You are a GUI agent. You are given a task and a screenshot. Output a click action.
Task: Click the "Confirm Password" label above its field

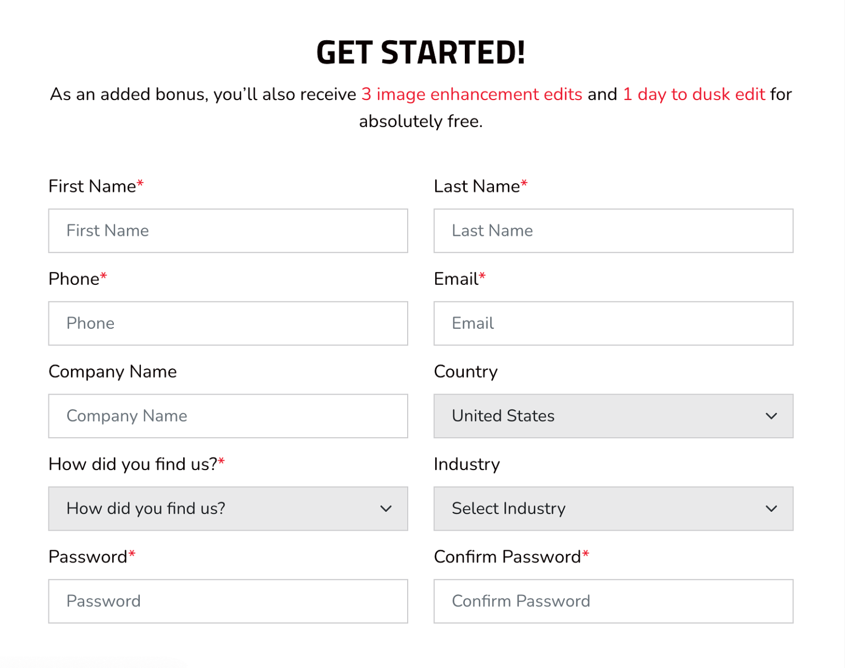pyautogui.click(x=507, y=557)
